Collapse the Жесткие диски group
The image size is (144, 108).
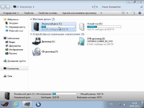[31, 19]
